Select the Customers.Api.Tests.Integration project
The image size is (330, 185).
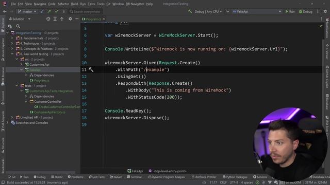pyautogui.click(x=51, y=91)
